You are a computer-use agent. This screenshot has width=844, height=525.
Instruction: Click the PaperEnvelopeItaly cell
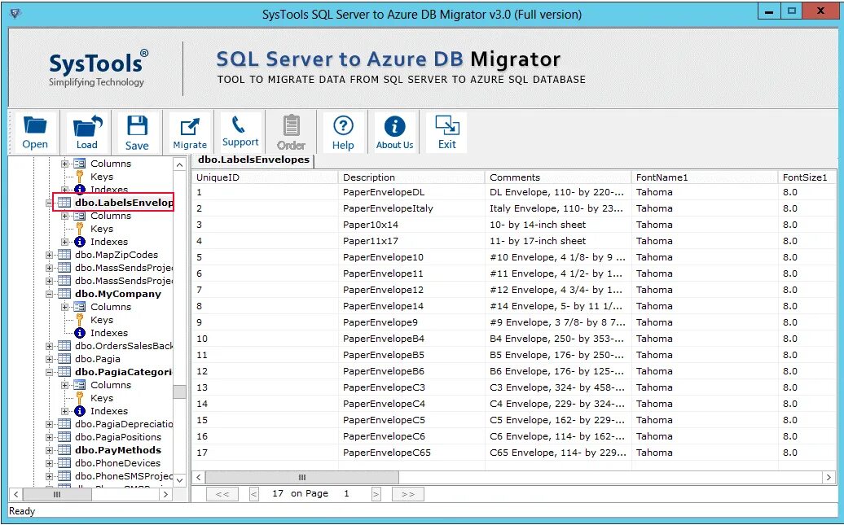(411, 208)
